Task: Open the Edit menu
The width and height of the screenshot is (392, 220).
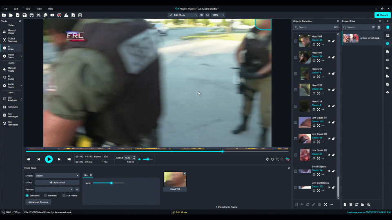Action: pos(16,9)
